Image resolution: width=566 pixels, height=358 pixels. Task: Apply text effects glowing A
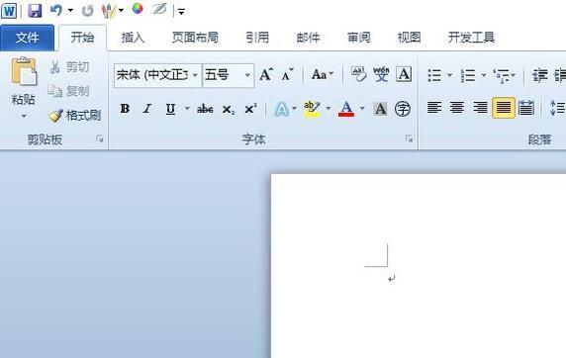(282, 109)
